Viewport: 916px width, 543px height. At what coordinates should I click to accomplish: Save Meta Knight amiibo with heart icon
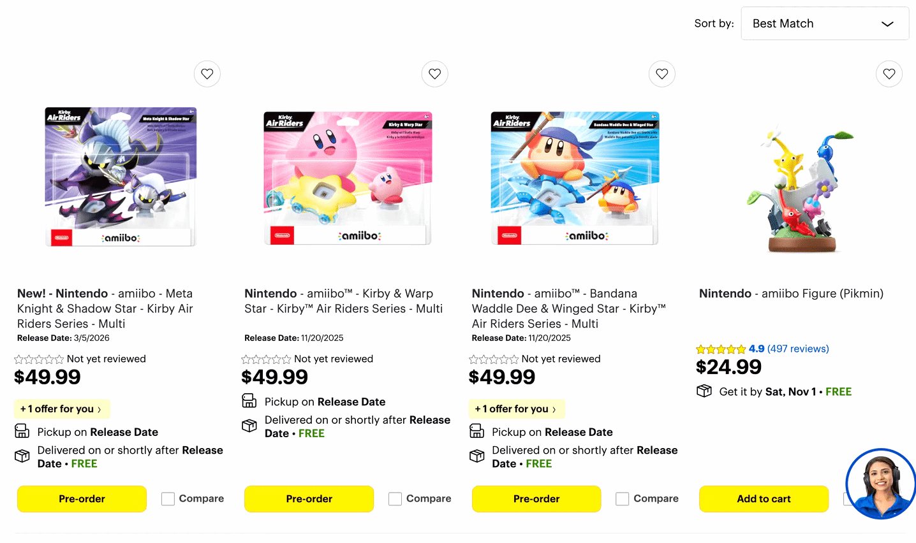pyautogui.click(x=207, y=74)
